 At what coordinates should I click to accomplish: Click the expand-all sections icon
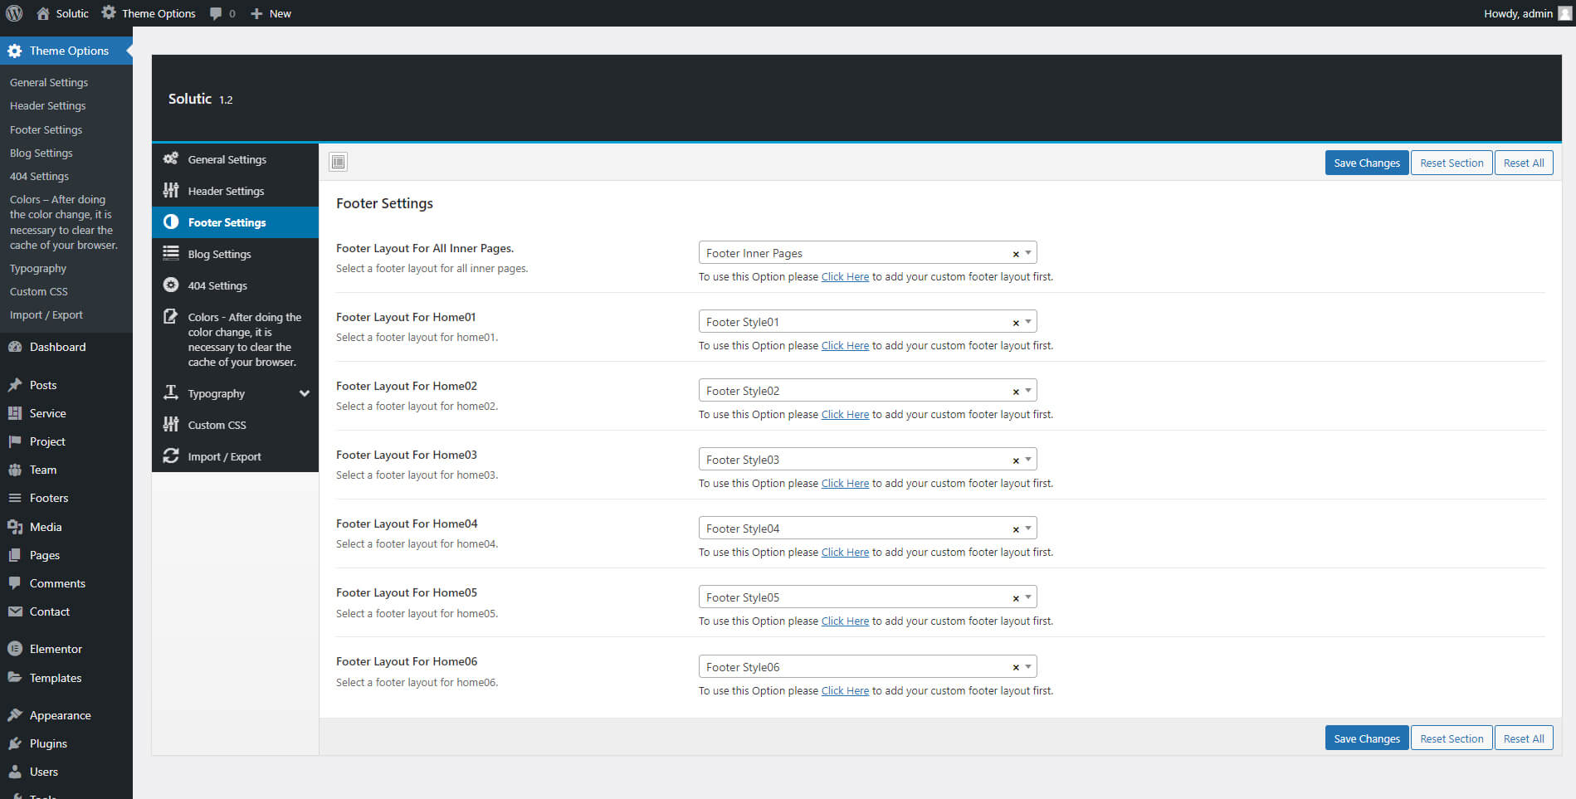(x=338, y=162)
